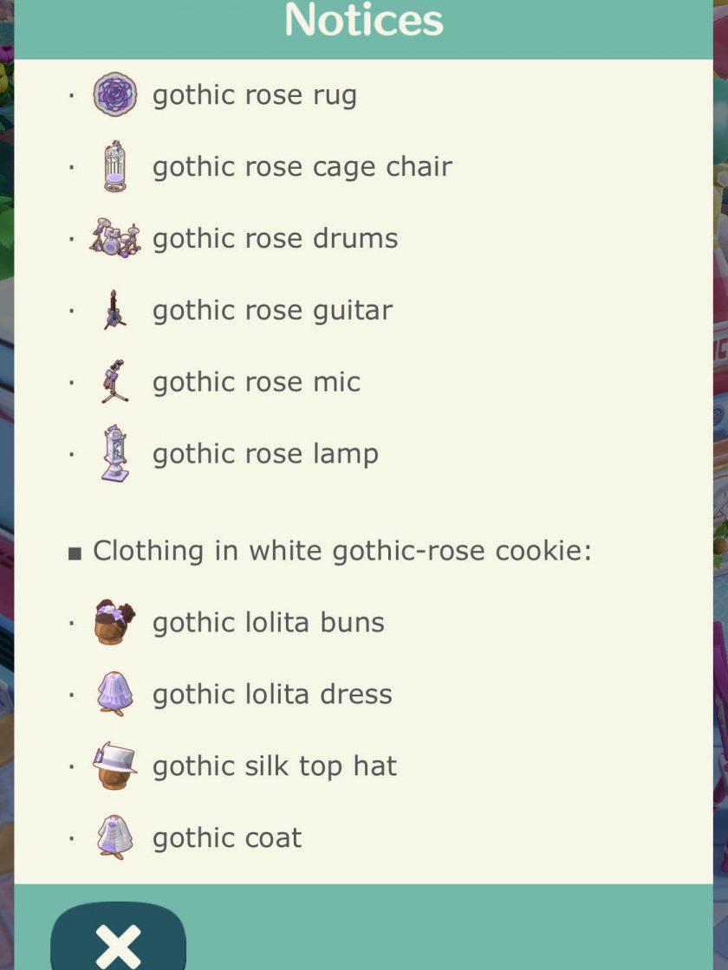Click the 'gothic silk top hat' label
The height and width of the screenshot is (970, 728).
click(275, 766)
